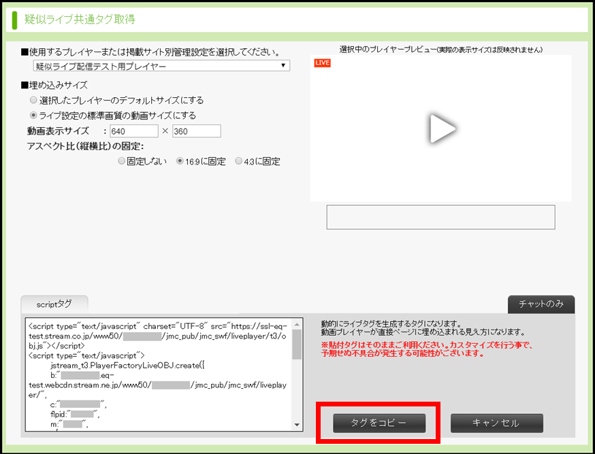The image size is (595, 454).
Task: Choose 16:9に固定 aspect ratio option
Action: (x=180, y=162)
